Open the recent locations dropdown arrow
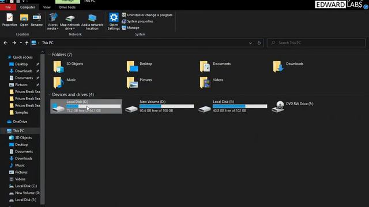The image size is (369, 207). (21, 43)
